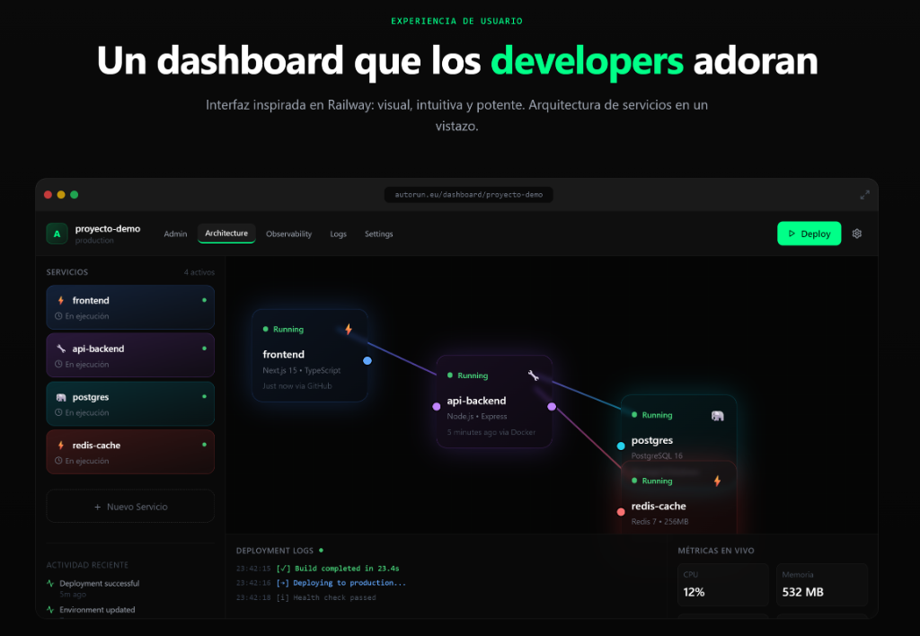Click the Deploying to production log line
This screenshot has width=920, height=636.
coord(321,583)
